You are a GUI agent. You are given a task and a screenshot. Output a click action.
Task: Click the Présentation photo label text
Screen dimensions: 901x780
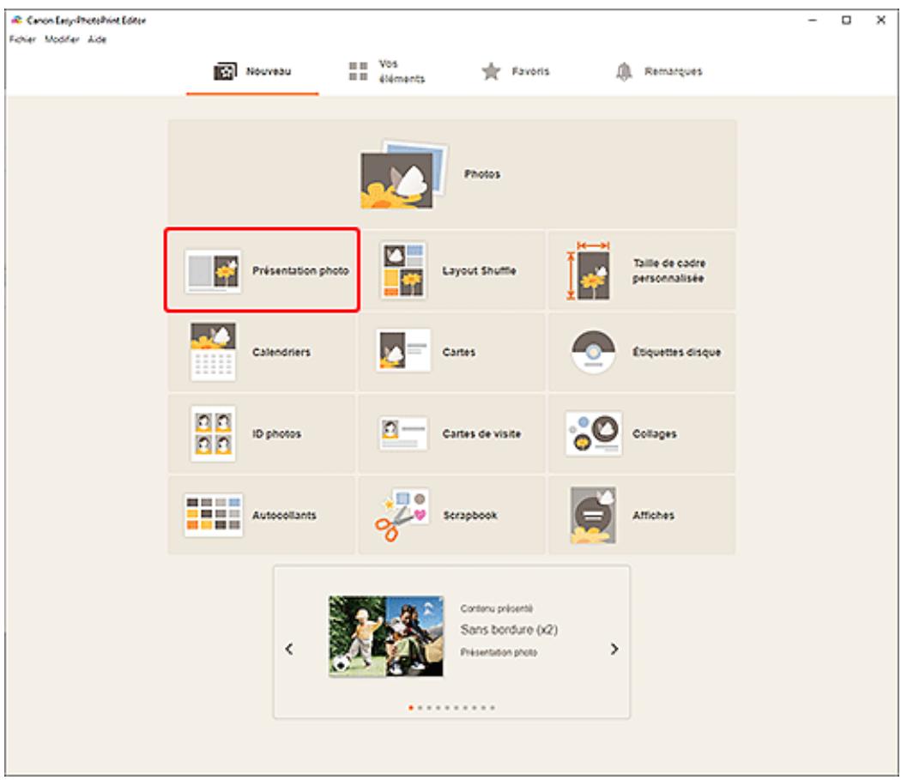coord(300,271)
